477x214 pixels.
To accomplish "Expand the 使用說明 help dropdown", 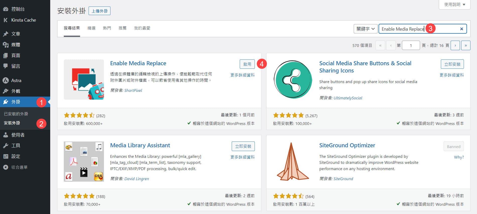I will pos(454,5).
